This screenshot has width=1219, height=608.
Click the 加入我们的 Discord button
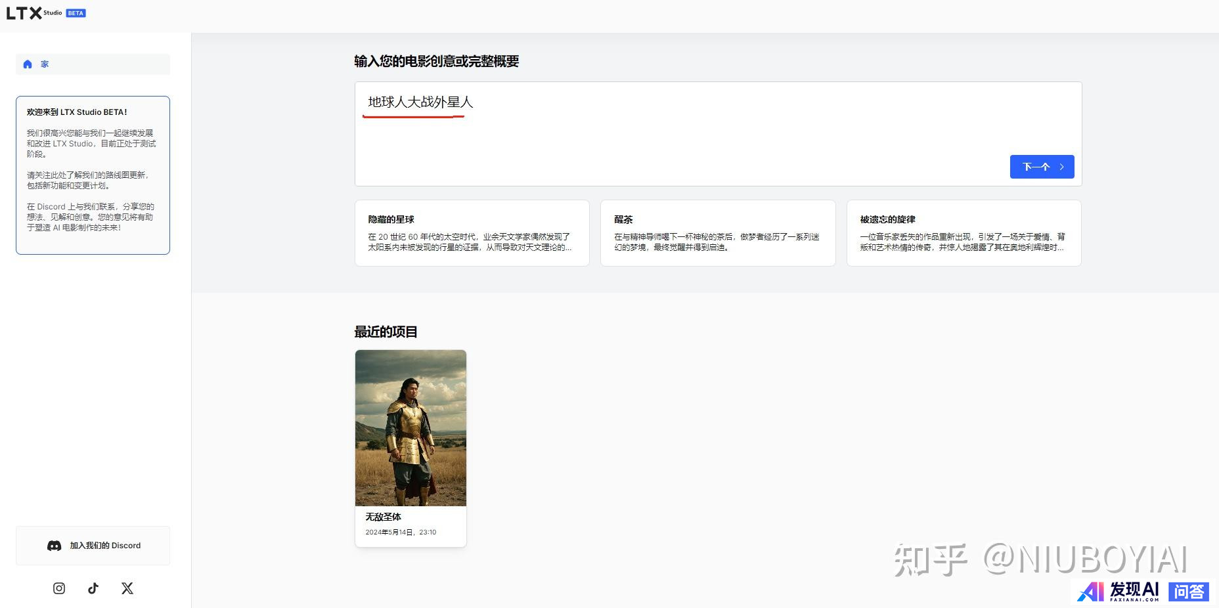(x=92, y=546)
